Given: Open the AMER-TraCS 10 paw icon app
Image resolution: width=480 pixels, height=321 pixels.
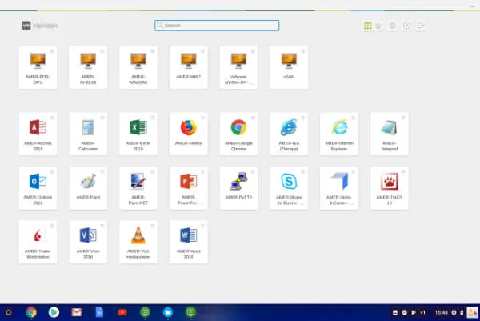Looking at the screenshot, I should tap(390, 188).
